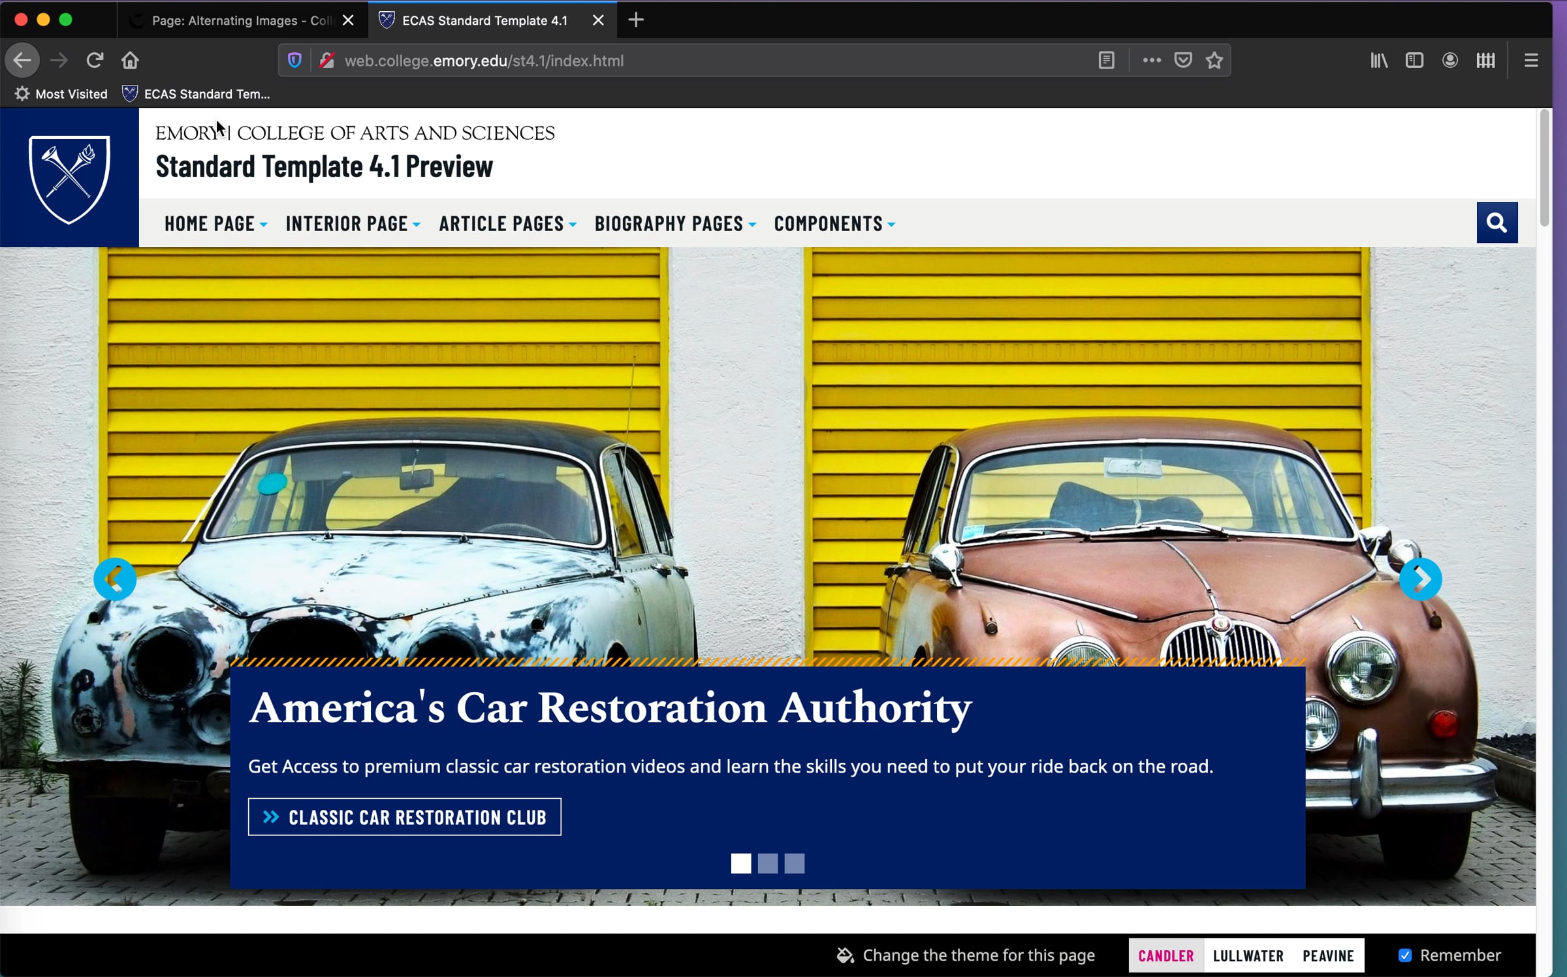This screenshot has width=1567, height=977.
Task: Open the Most Visited bookmarks folder
Action: point(61,94)
